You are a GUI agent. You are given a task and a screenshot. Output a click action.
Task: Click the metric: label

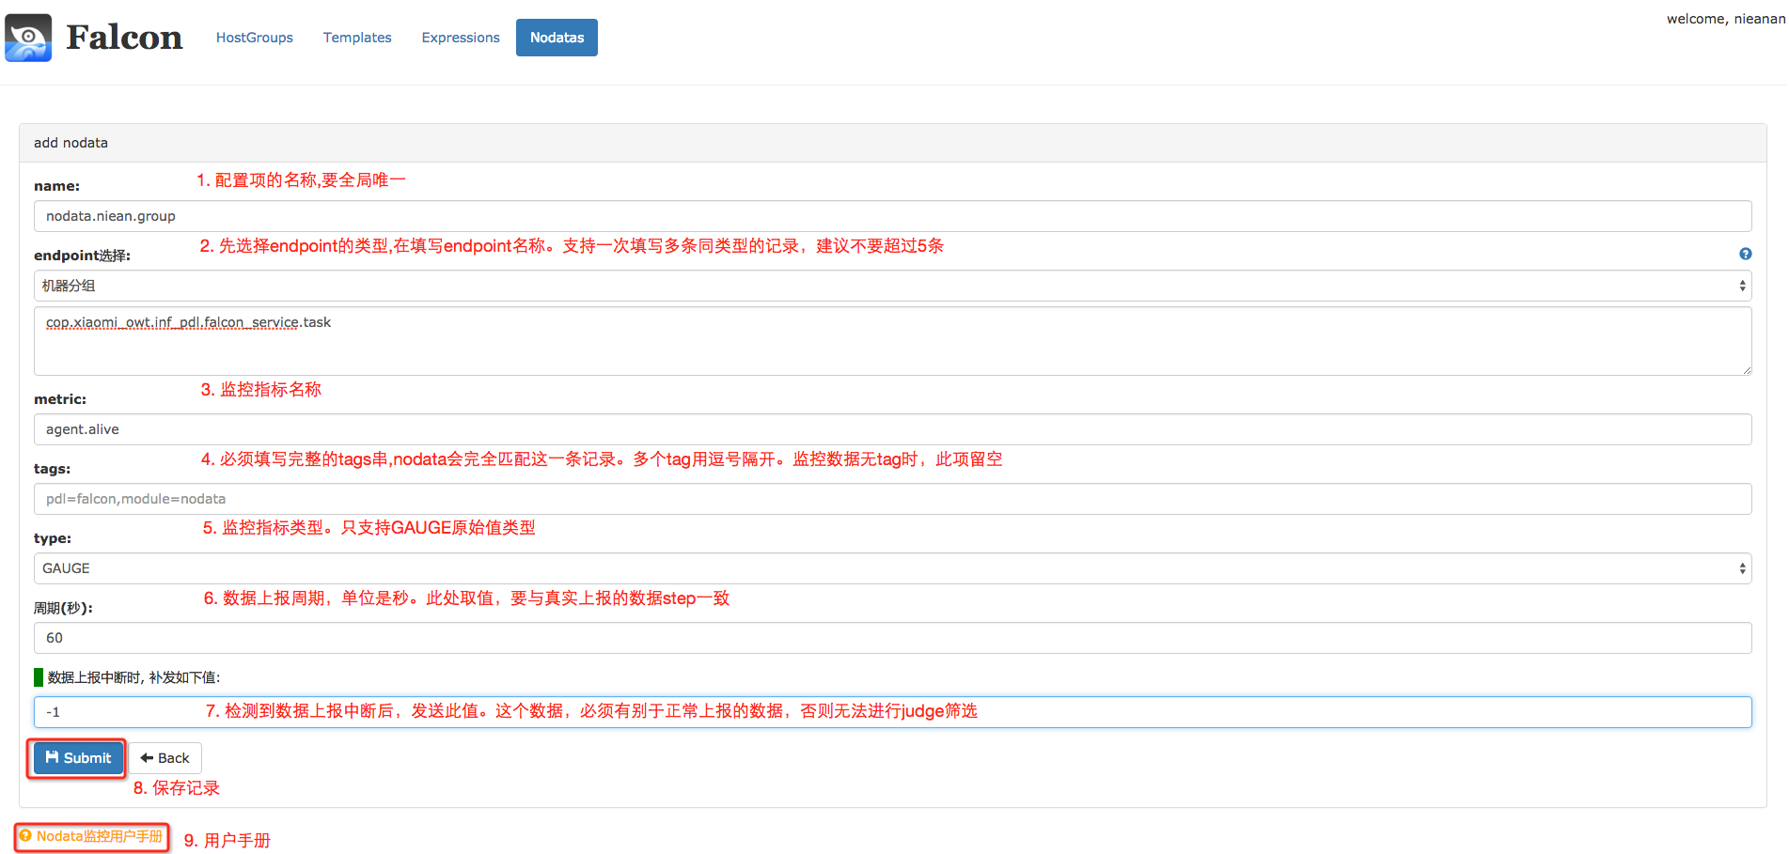(x=60, y=399)
